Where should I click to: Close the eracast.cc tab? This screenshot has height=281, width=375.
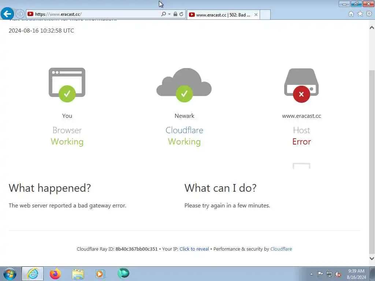pos(256,15)
